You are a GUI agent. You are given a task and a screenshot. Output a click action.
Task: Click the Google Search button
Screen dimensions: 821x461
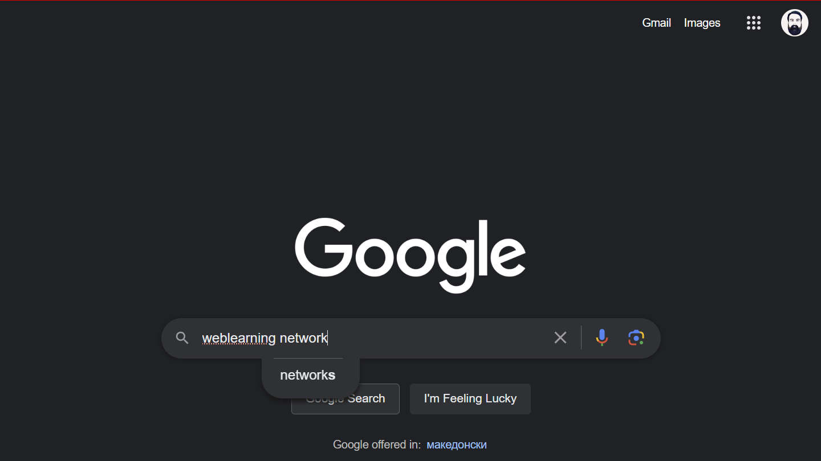[x=346, y=399]
